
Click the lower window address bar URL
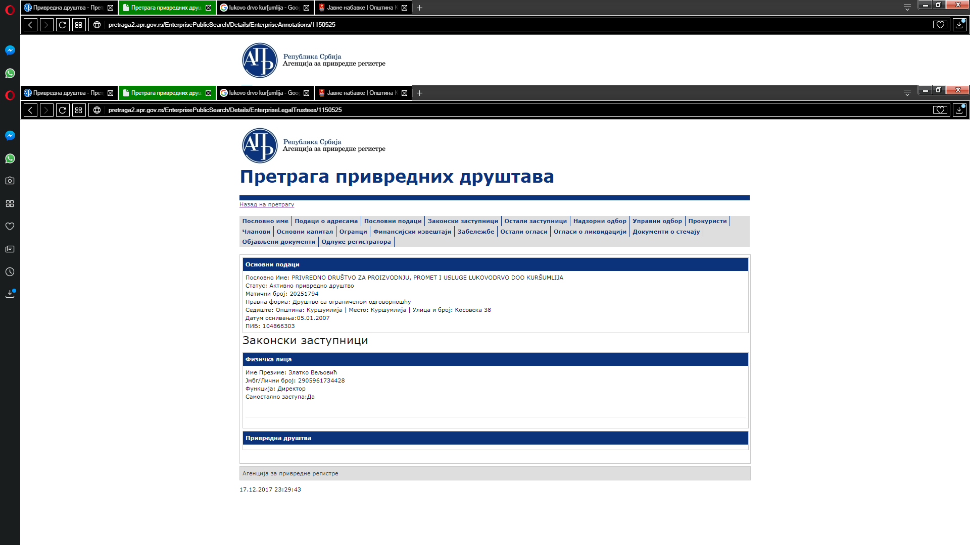point(225,110)
